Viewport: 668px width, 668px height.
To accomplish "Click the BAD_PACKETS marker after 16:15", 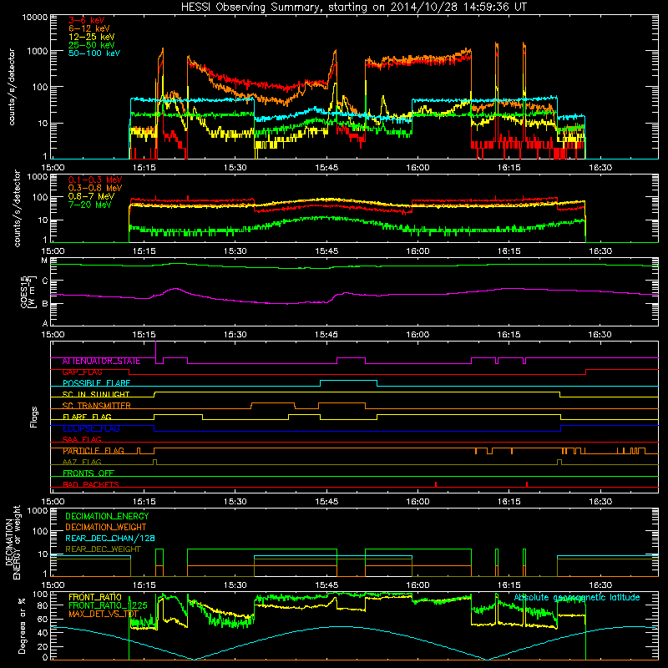I will click(527, 484).
